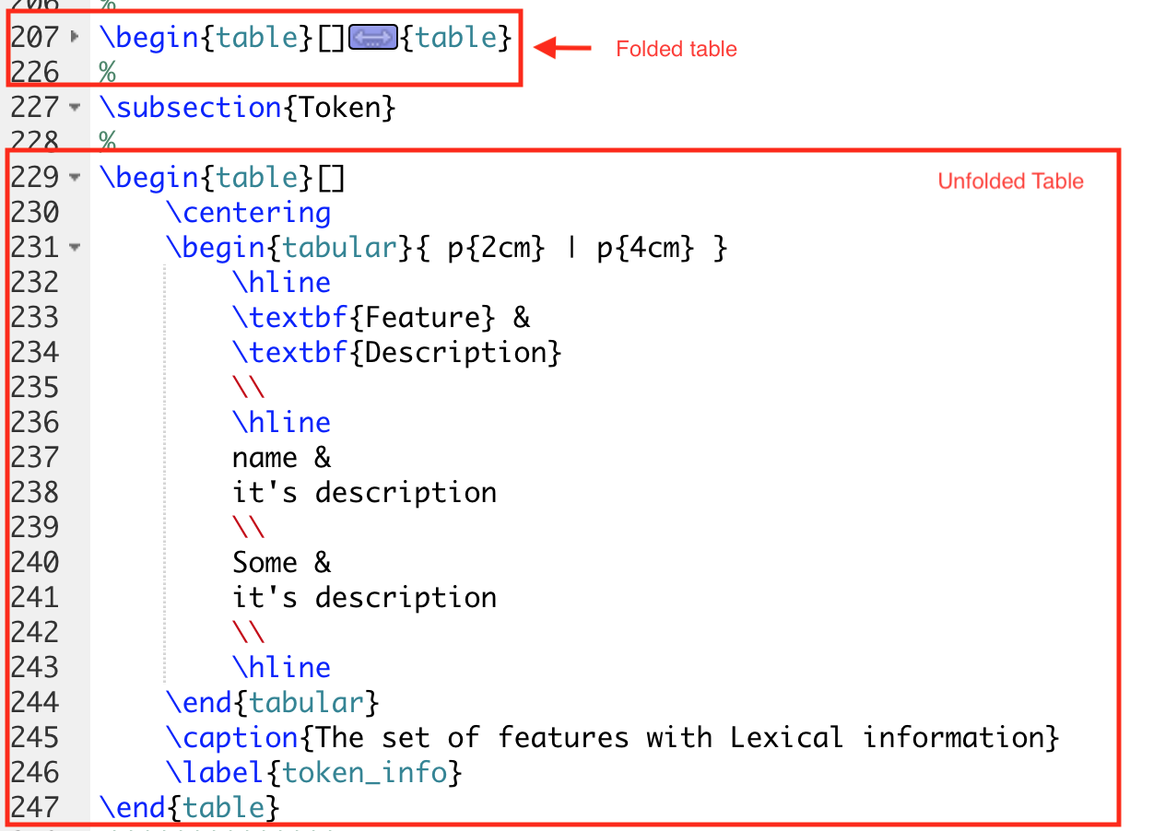Collapse the tabular fold arrow on line 231
Screen dimensions: 1165x831
(75, 248)
